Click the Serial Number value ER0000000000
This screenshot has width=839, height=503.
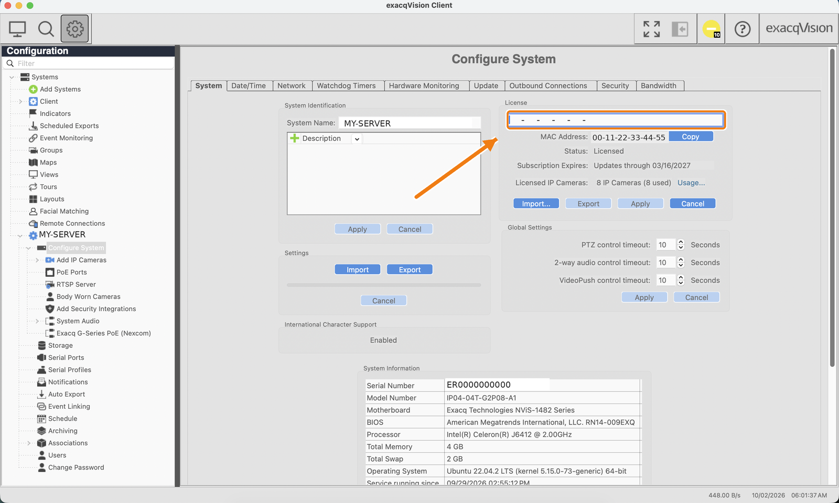point(479,385)
